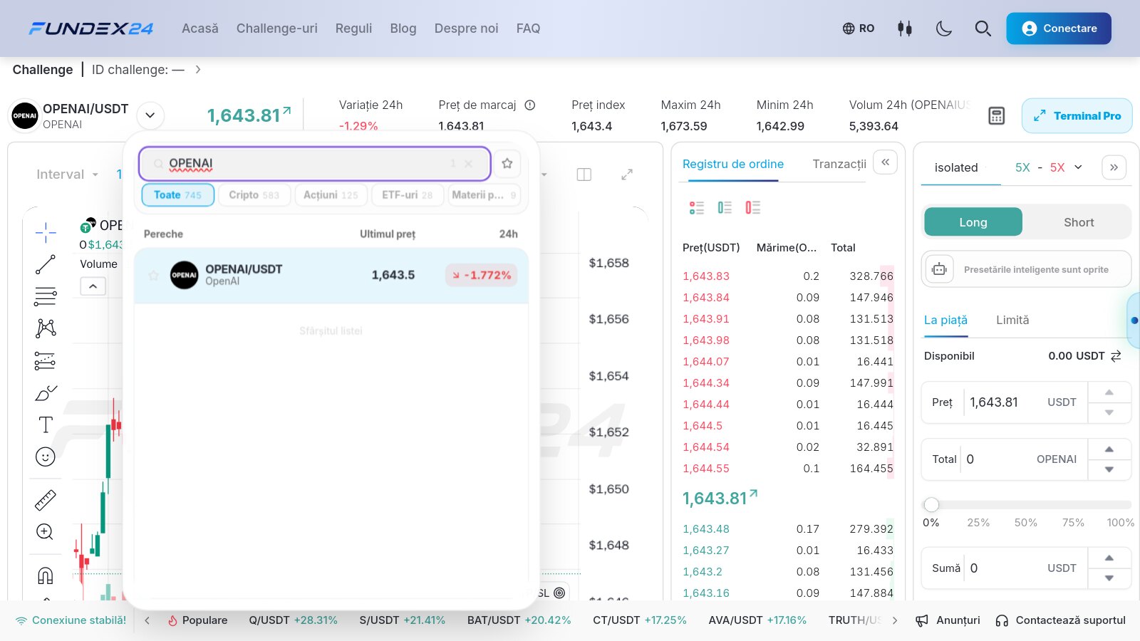Contact support via Contactează suportul
1140x641 pixels.
click(1060, 620)
